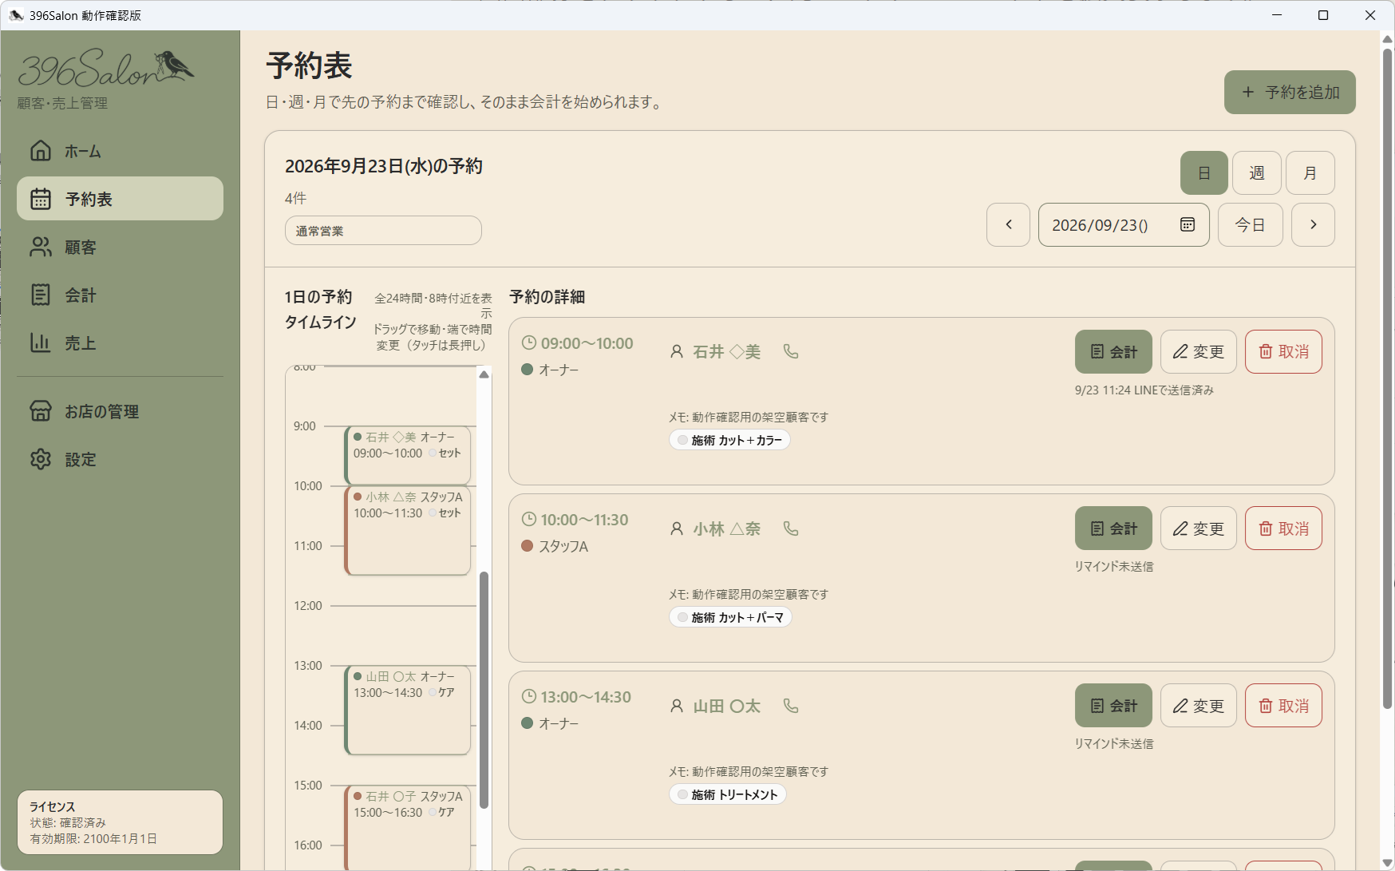1395x871 pixels.
Task: Click the phone icon beside 山田 〇太
Action: (x=791, y=706)
